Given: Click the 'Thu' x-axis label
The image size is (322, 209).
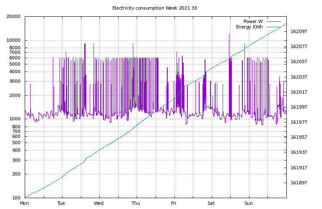Looking at the screenshot, I should click(x=136, y=204).
